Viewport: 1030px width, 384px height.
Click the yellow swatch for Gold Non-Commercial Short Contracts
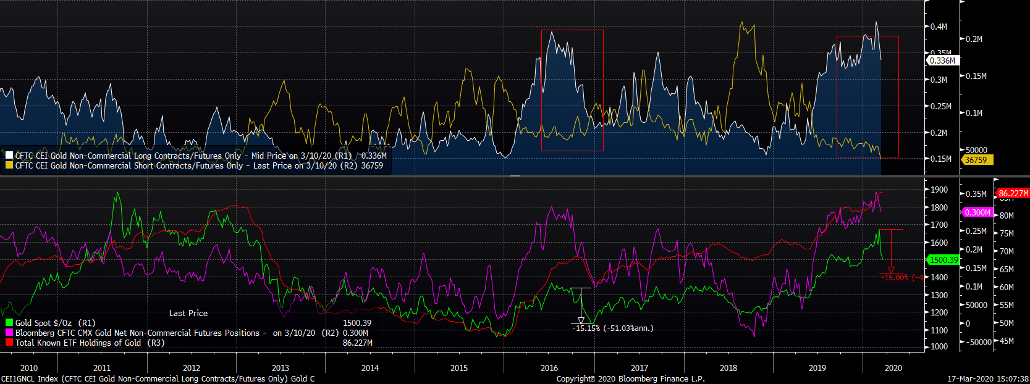tap(9, 165)
